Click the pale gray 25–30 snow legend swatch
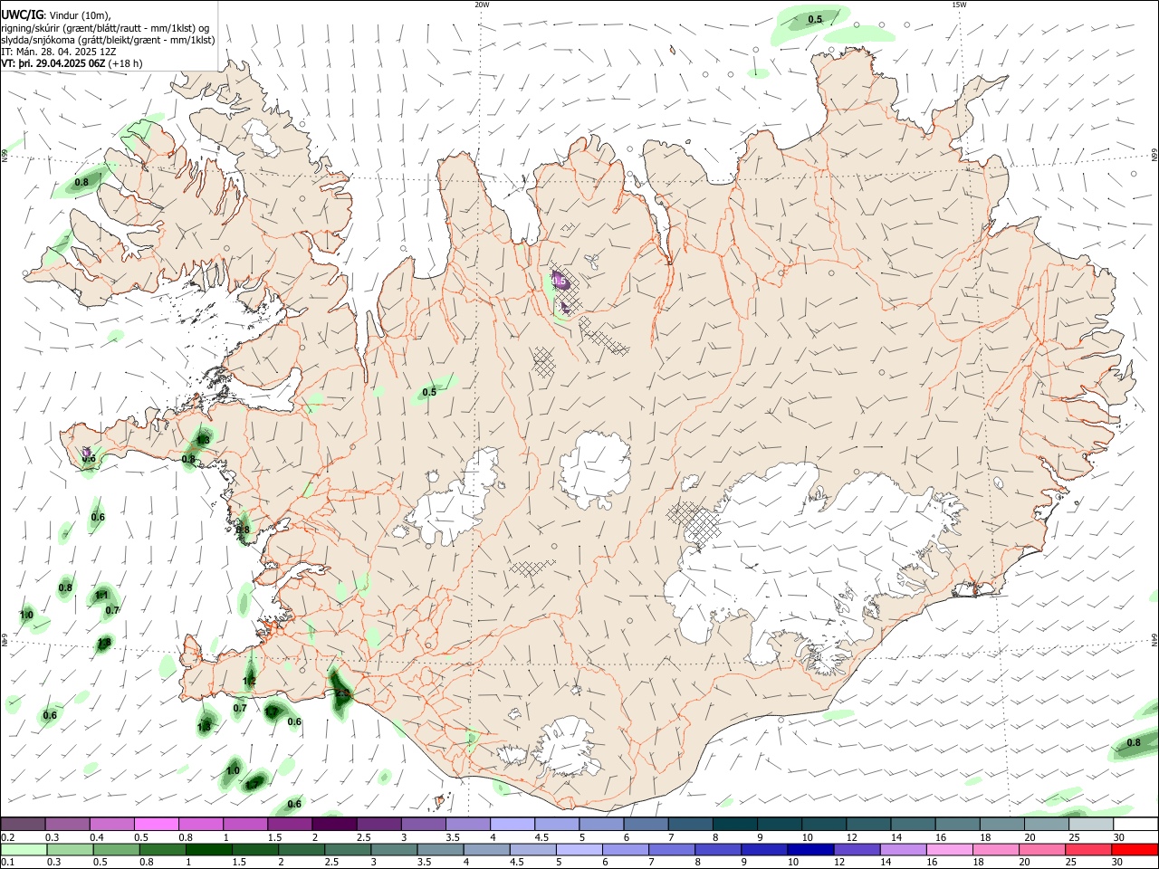 tap(1091, 824)
